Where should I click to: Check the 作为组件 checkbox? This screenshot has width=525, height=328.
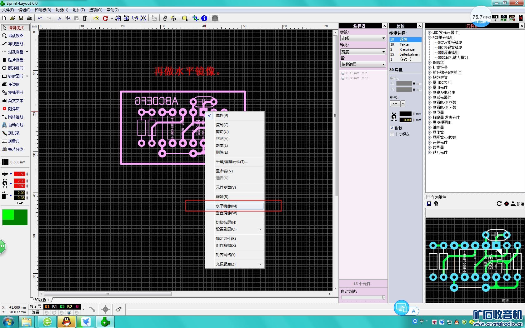click(428, 197)
